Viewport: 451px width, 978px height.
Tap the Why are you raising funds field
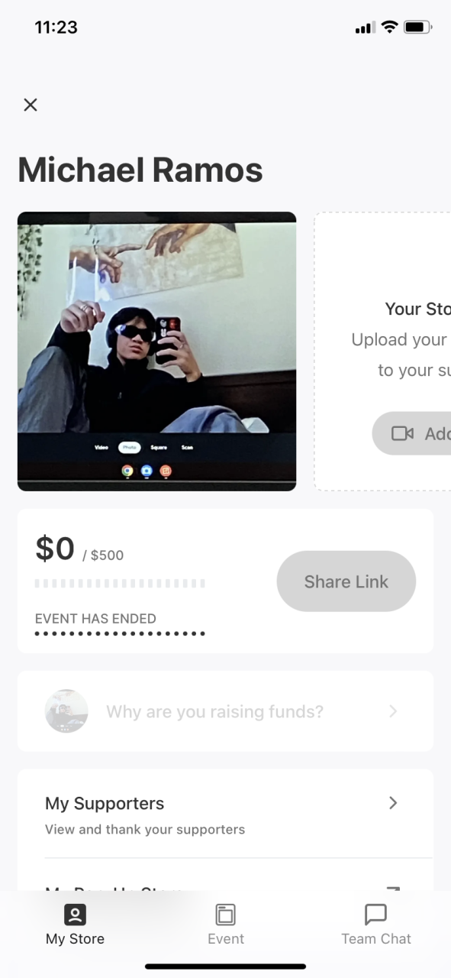click(225, 711)
